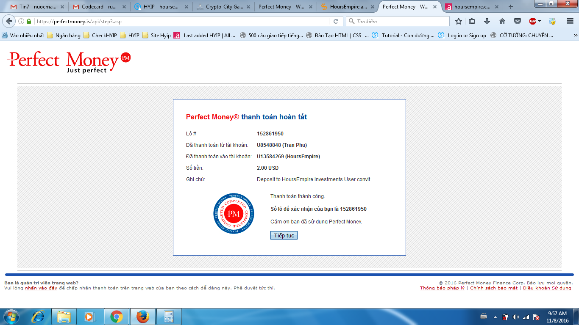The height and width of the screenshot is (325, 579).
Task: Launch Internet Explorer from the taskbar
Action: (x=38, y=317)
